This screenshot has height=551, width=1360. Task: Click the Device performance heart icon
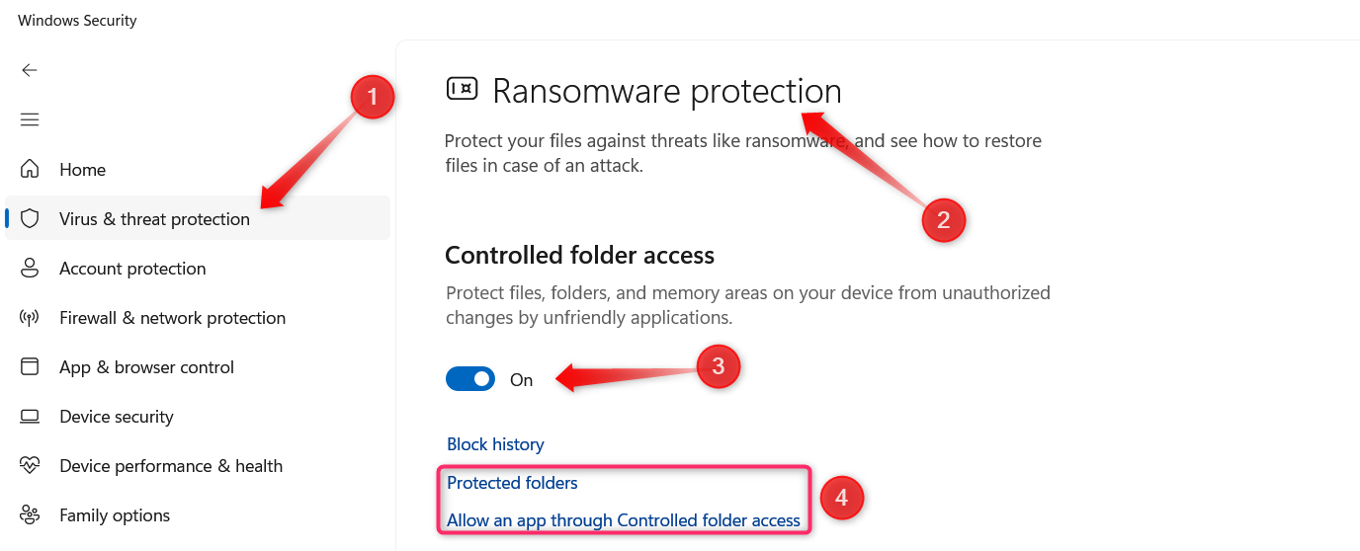pyautogui.click(x=30, y=466)
